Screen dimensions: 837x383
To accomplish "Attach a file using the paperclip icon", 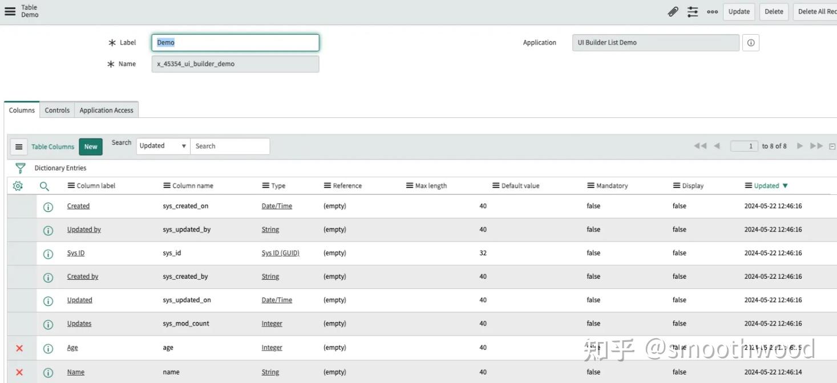I will tap(673, 11).
